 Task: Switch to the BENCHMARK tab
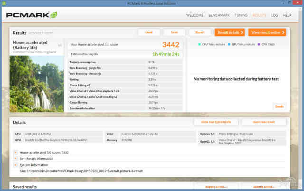click(x=219, y=15)
